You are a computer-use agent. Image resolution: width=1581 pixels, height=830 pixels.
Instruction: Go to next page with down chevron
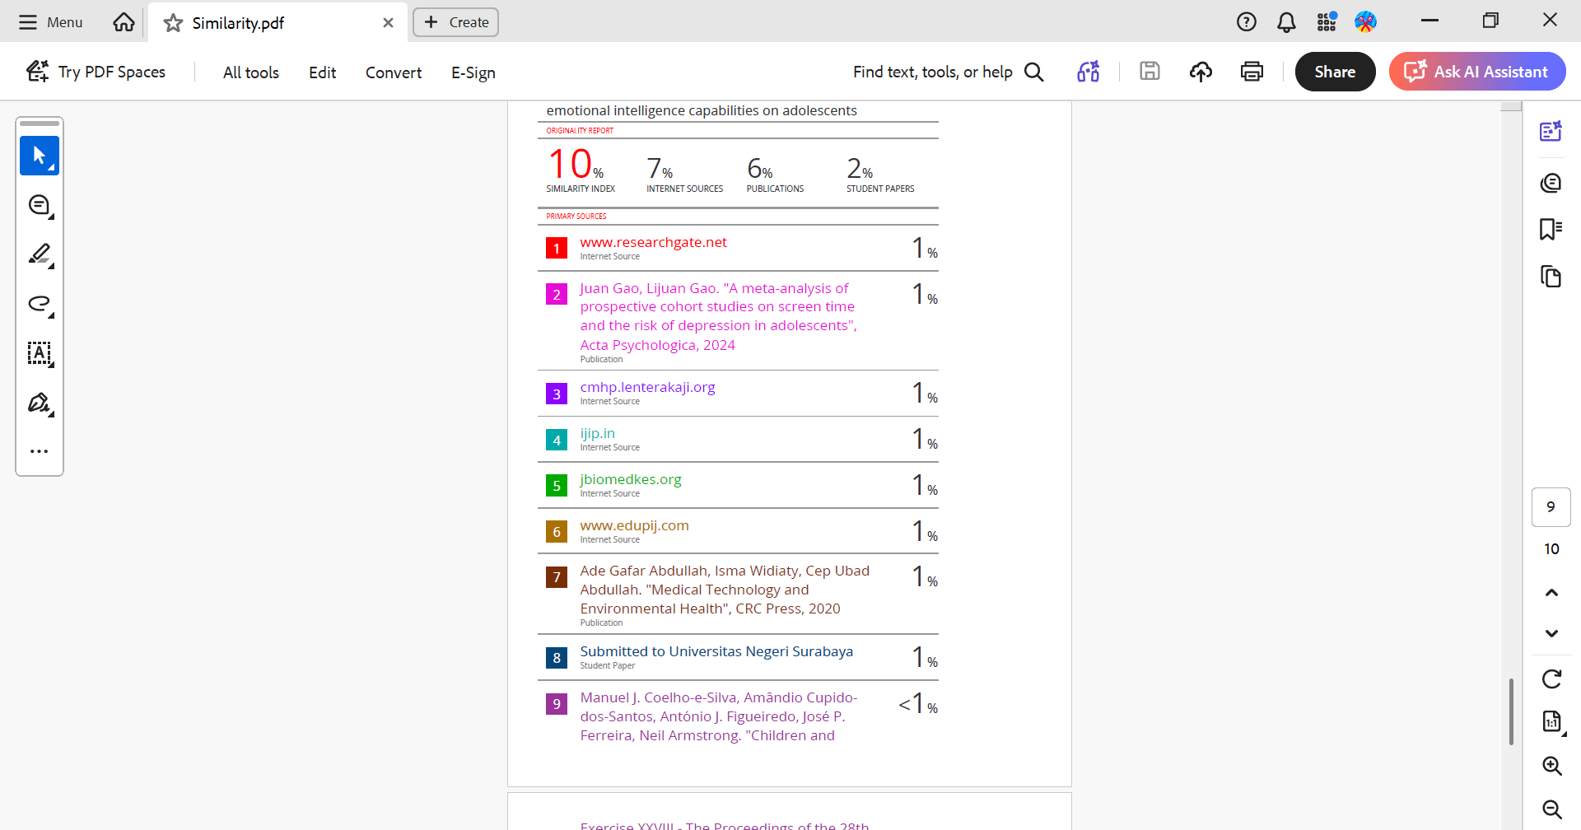point(1551,633)
